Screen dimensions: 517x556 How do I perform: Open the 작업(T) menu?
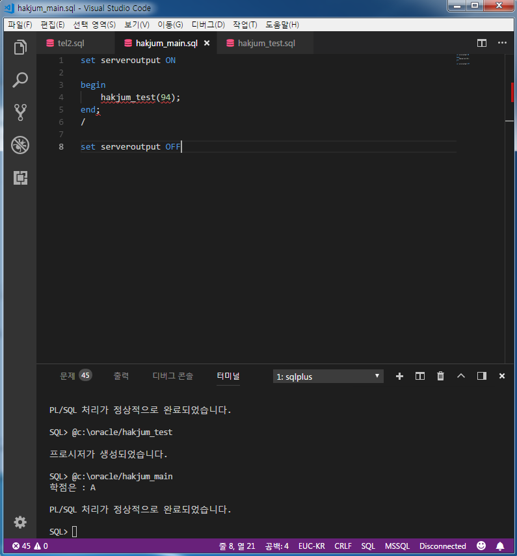click(x=245, y=25)
